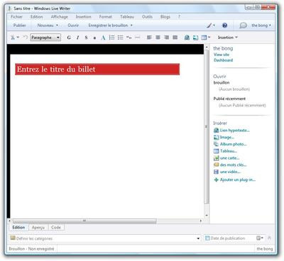Open the Edition menu
Viewport: 284px width, 261px height.
pos(37,17)
